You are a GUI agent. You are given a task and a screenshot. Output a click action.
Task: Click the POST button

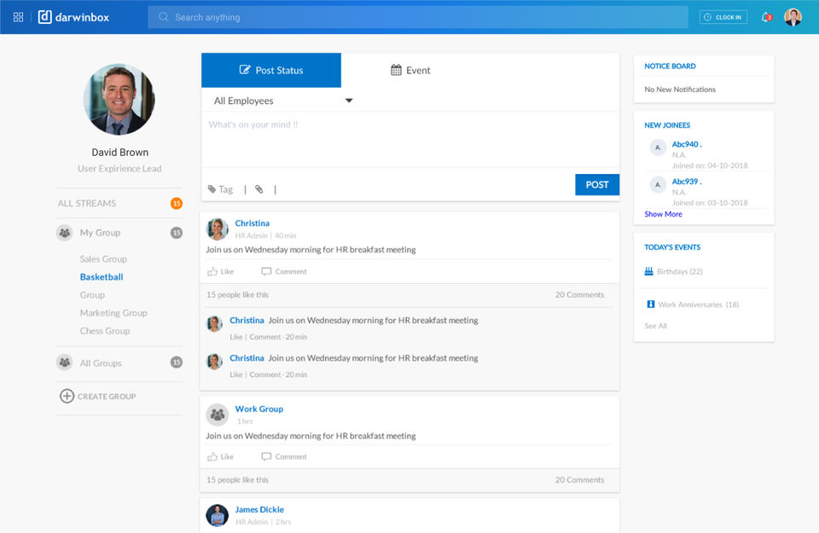coord(597,185)
